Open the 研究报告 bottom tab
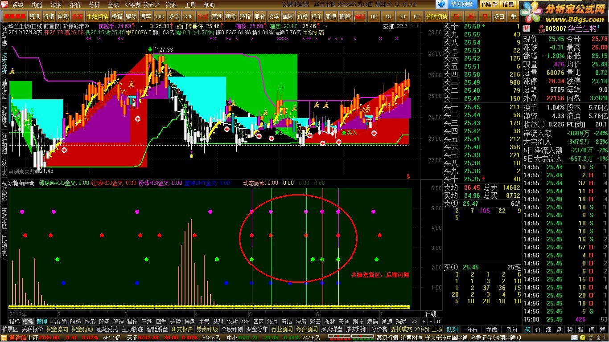The image size is (609, 342). [182, 330]
